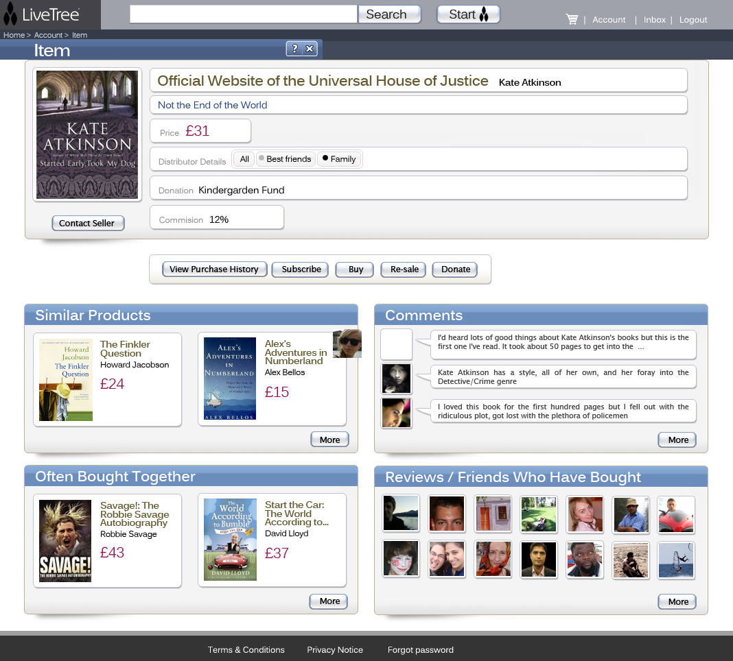Click More in Reviews section
The image size is (733, 661).
click(677, 601)
